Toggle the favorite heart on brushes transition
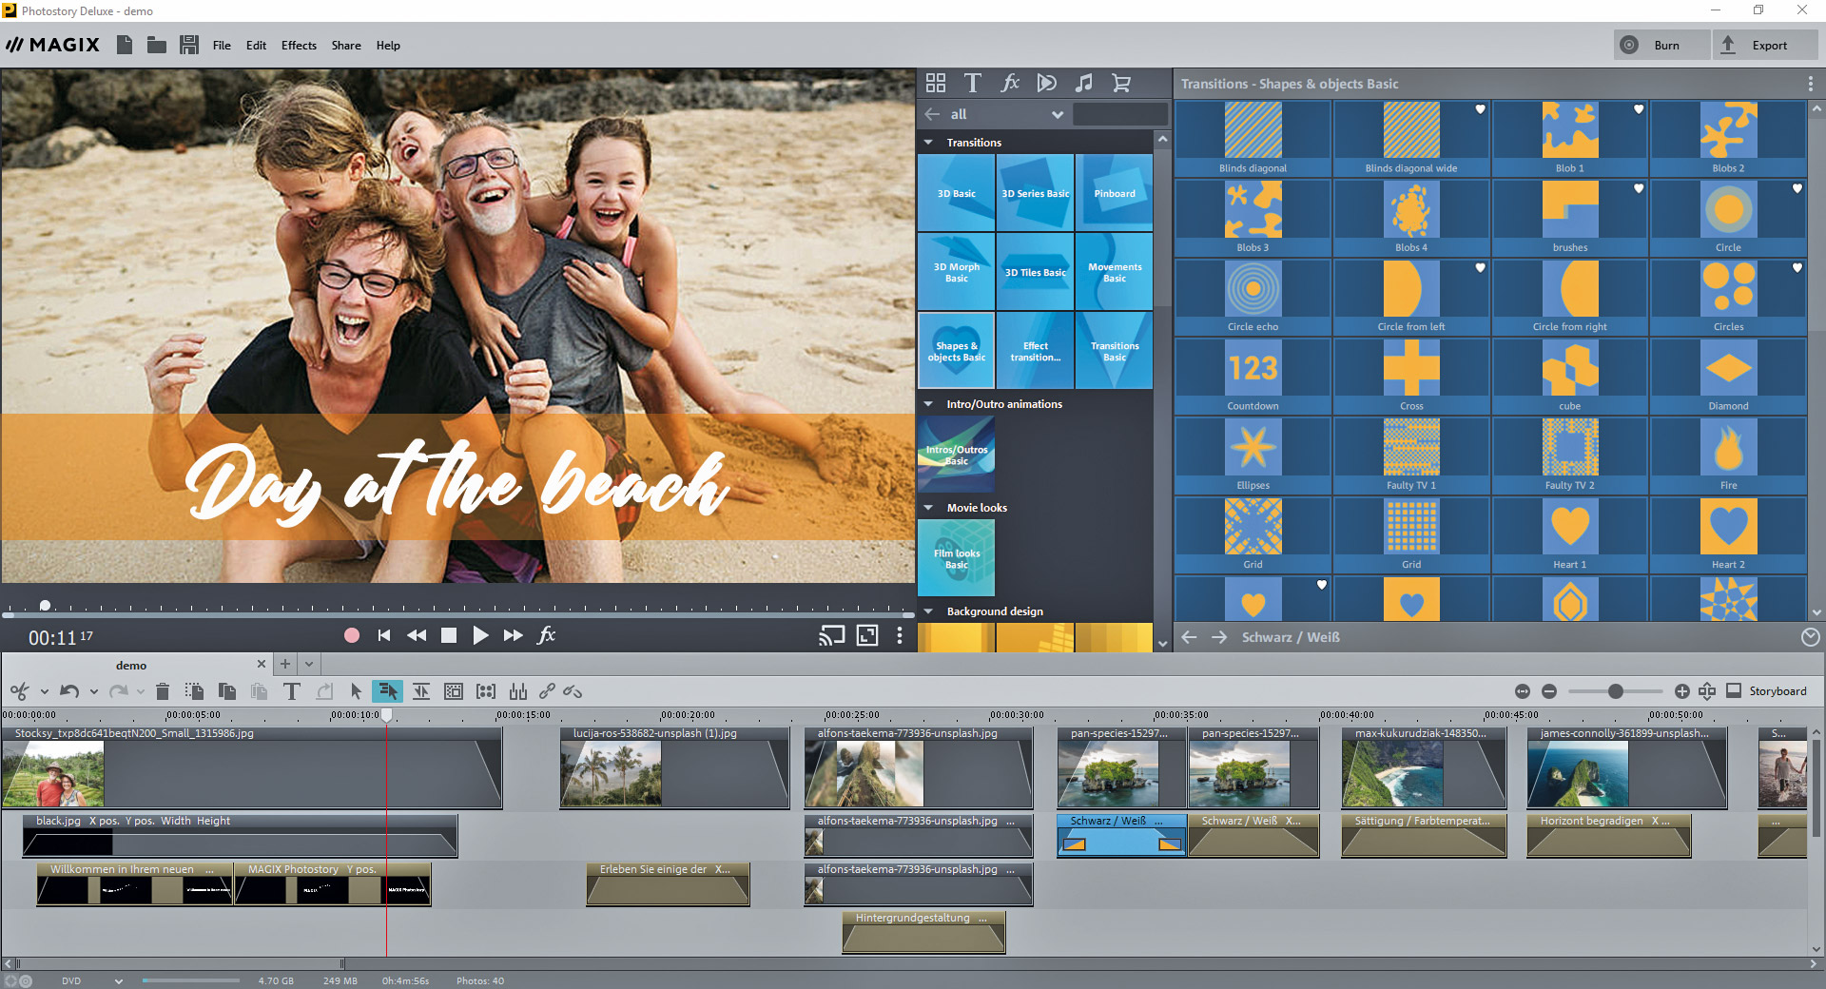Viewport: 1826px width, 989px height. point(1639,188)
